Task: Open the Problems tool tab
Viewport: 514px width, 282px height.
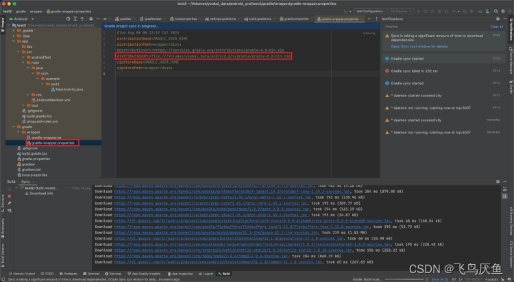Action: pos(68,274)
